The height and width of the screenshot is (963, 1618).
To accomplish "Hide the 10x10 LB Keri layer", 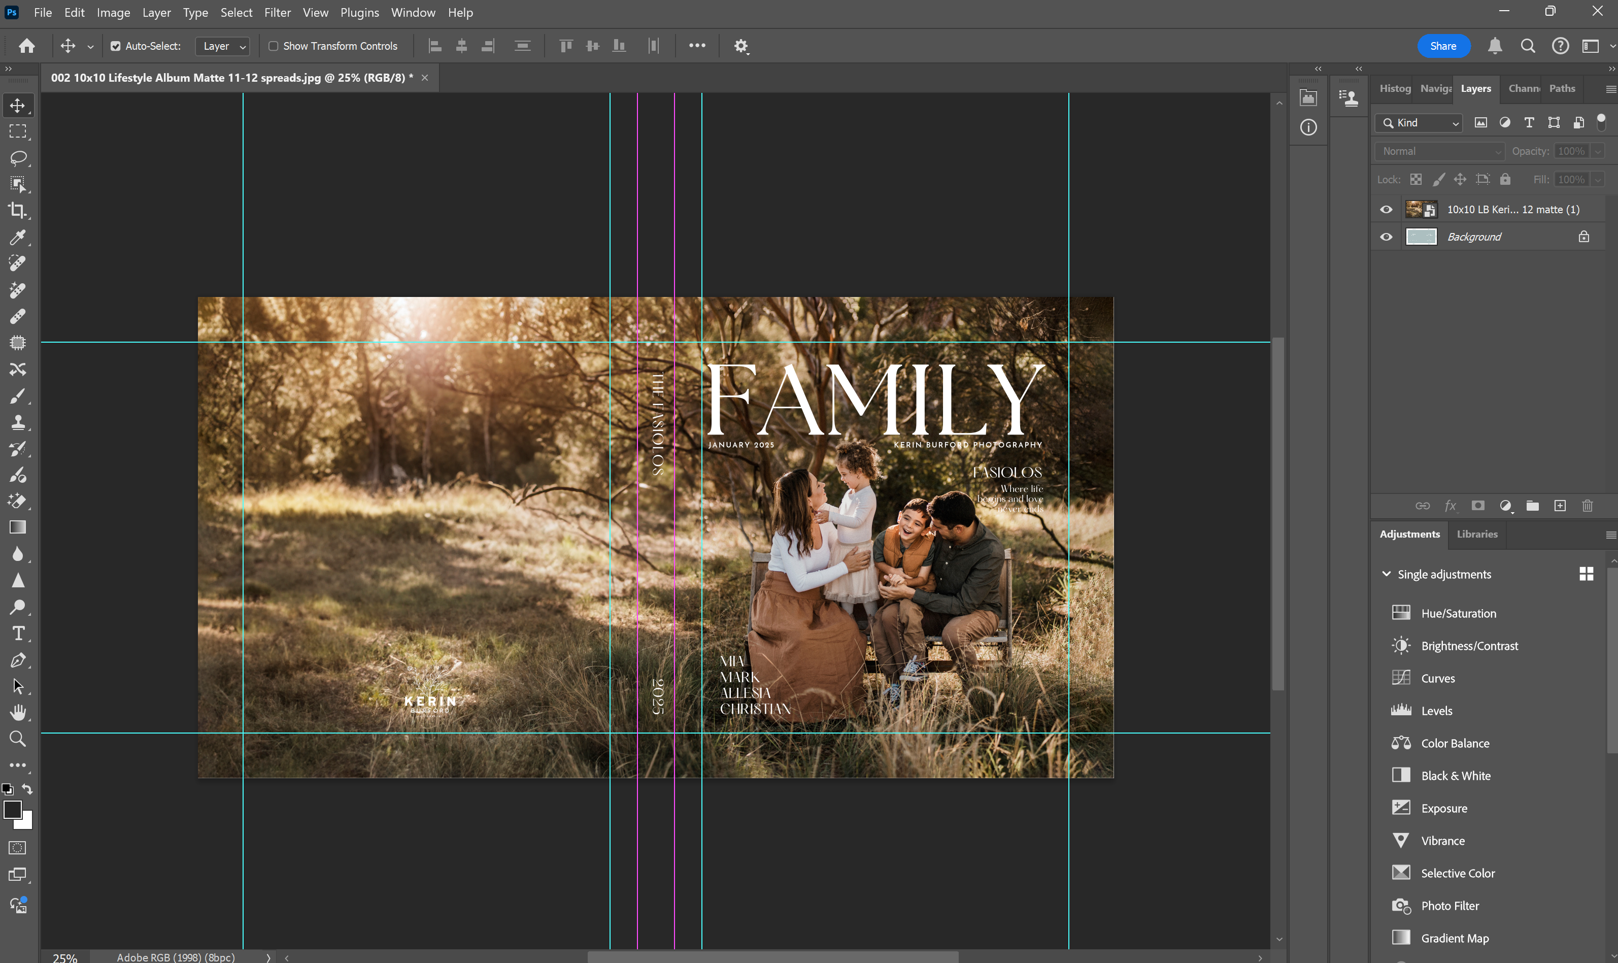I will tap(1387, 210).
